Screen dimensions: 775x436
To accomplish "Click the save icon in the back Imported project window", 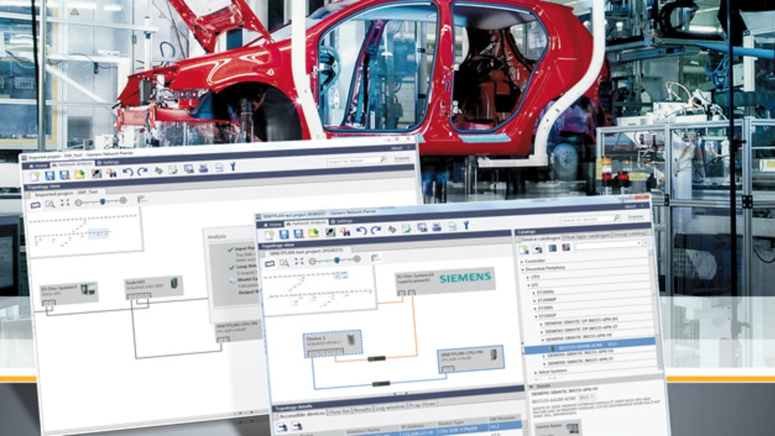I will click(50, 175).
